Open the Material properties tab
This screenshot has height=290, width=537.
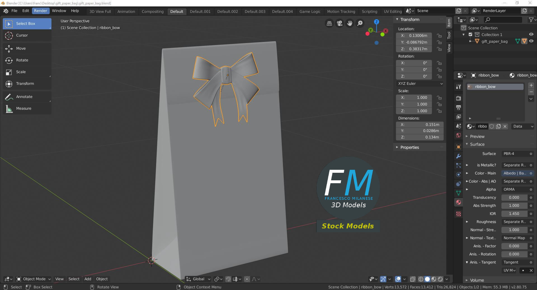[x=458, y=202]
